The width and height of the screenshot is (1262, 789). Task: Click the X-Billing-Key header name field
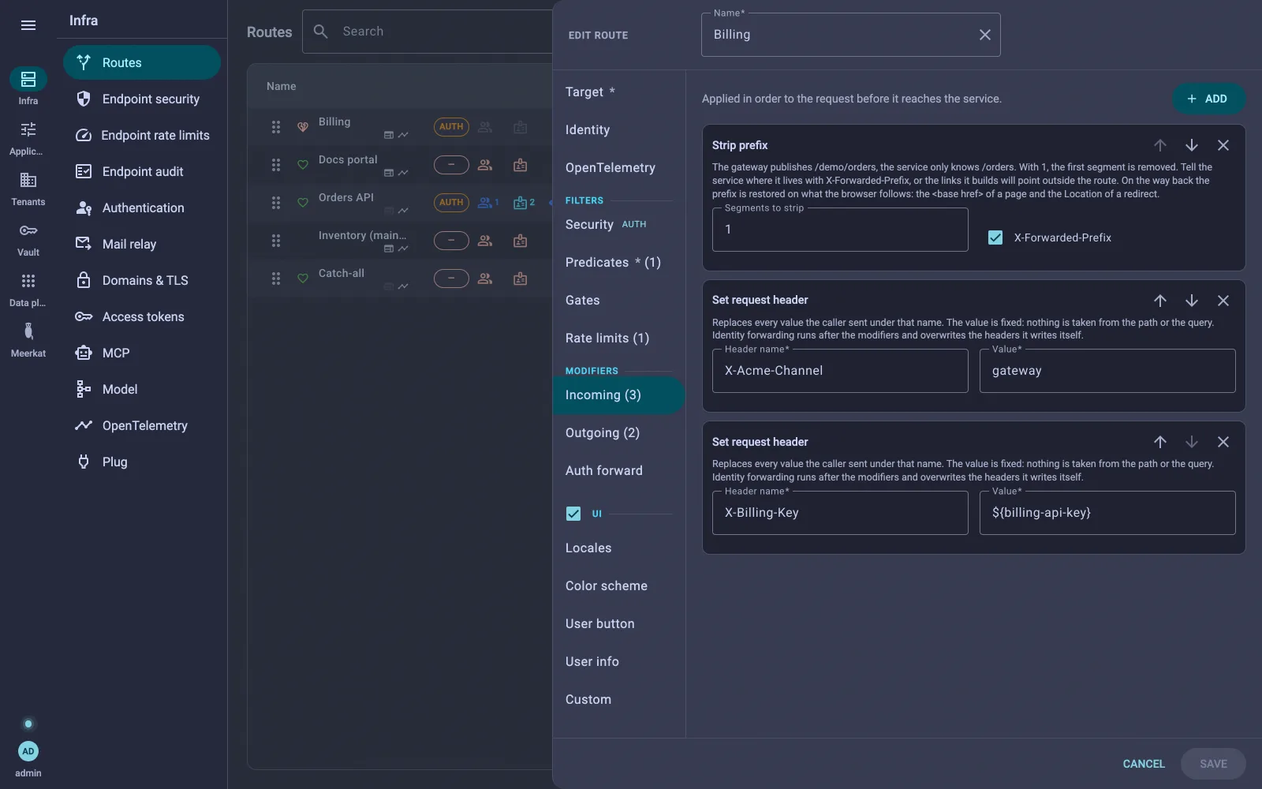(840, 513)
